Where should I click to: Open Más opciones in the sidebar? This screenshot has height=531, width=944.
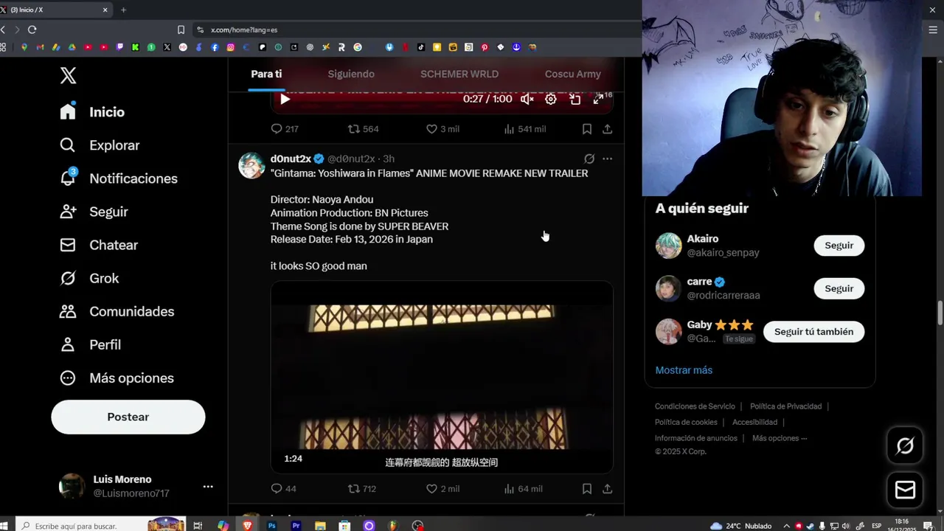coord(117,378)
